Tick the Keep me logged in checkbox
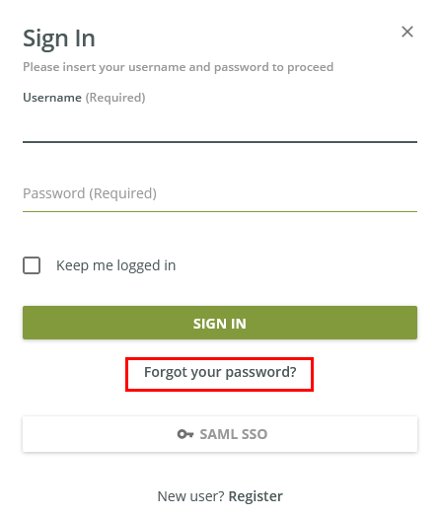This screenshot has width=440, height=518. (x=32, y=265)
